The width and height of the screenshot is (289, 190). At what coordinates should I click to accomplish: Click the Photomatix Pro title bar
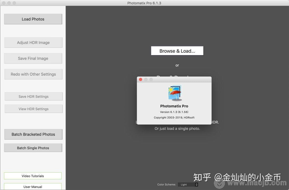(144, 3)
